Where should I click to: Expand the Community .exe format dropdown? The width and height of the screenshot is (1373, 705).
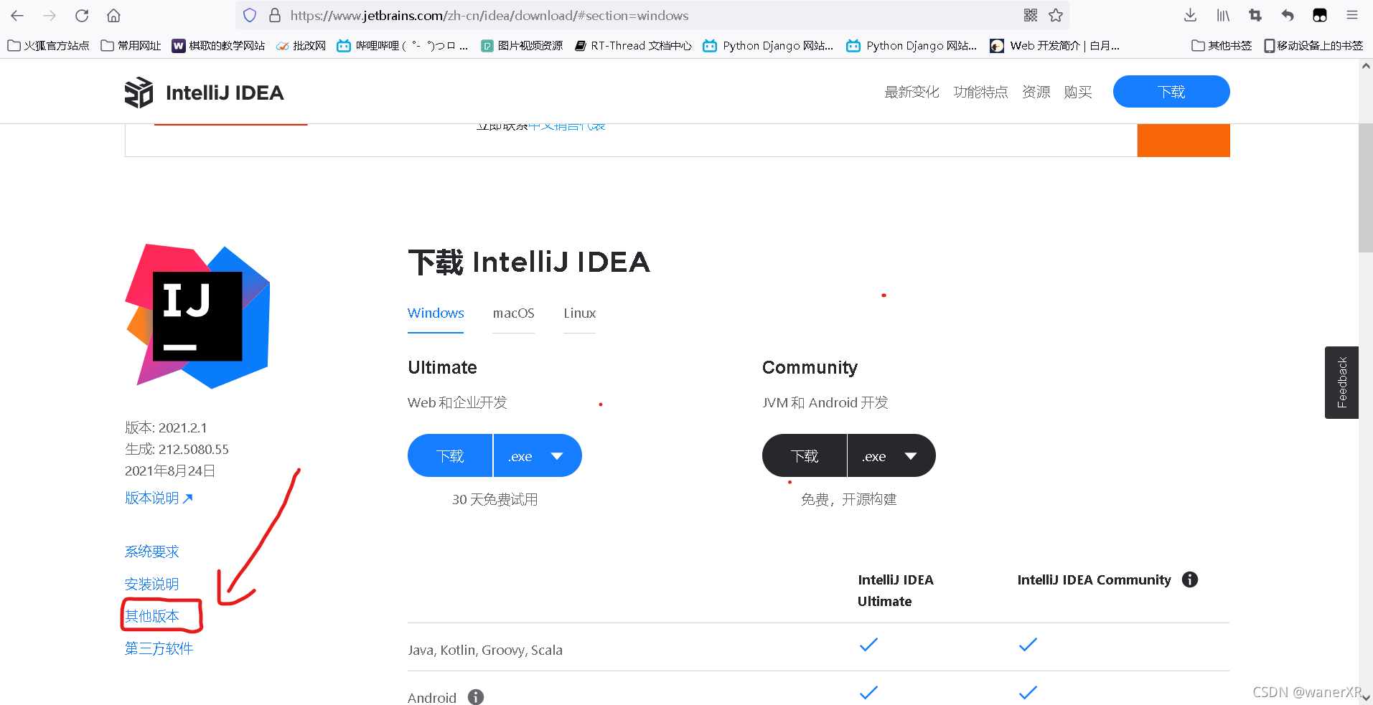tap(891, 456)
